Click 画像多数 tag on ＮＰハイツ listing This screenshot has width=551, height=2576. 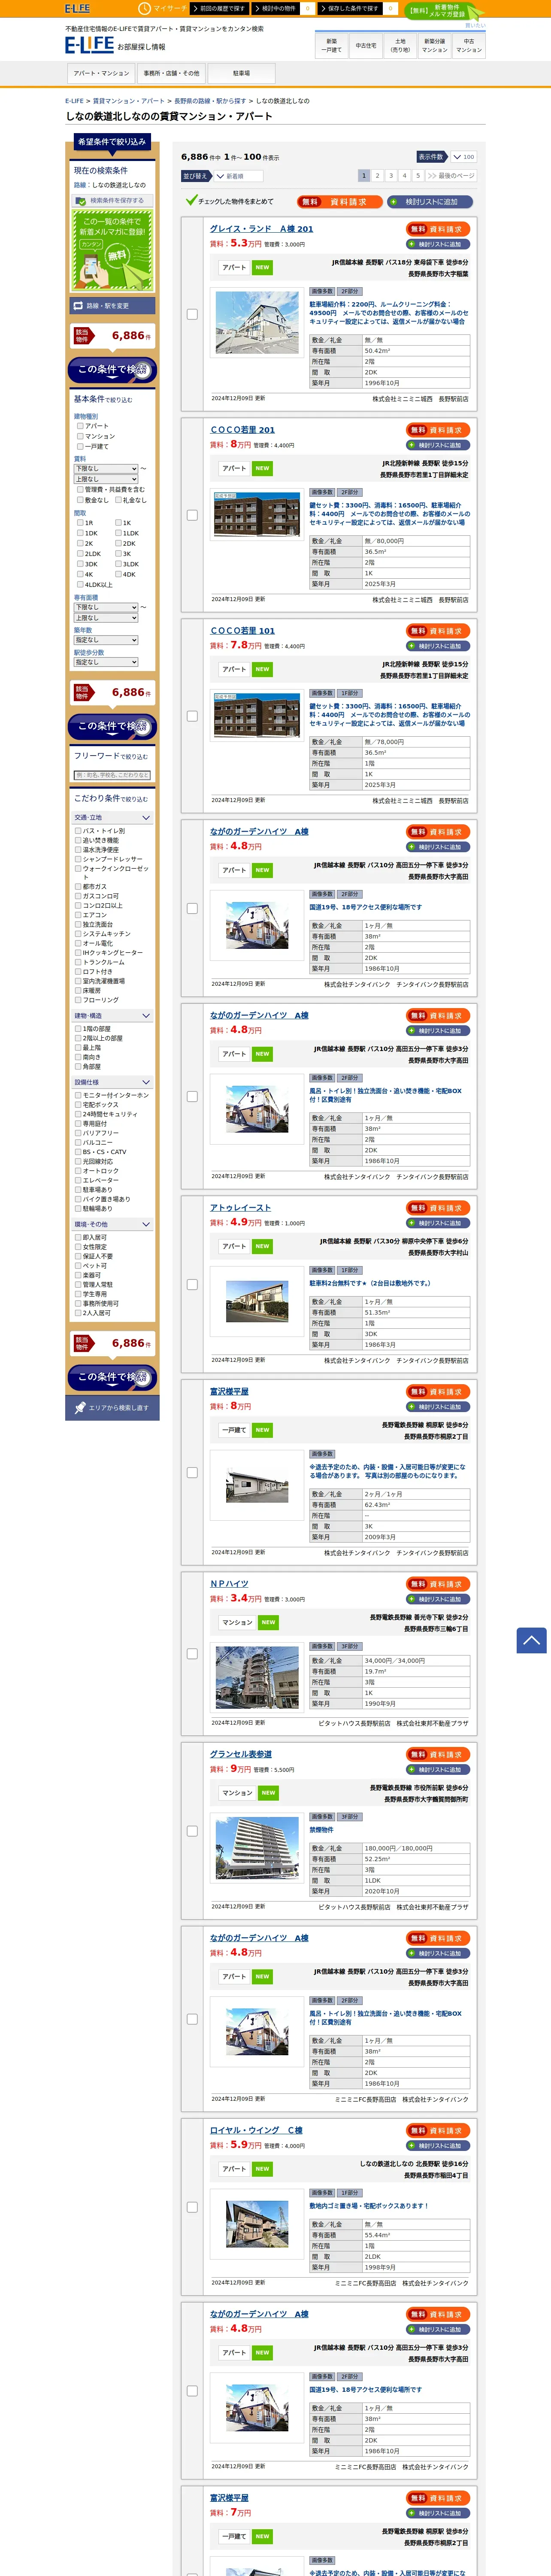322,1645
